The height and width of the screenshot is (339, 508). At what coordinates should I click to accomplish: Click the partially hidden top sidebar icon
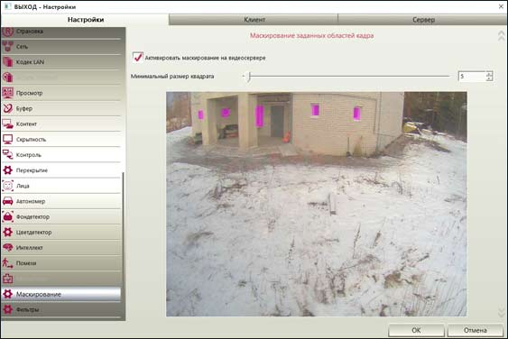pos(8,32)
